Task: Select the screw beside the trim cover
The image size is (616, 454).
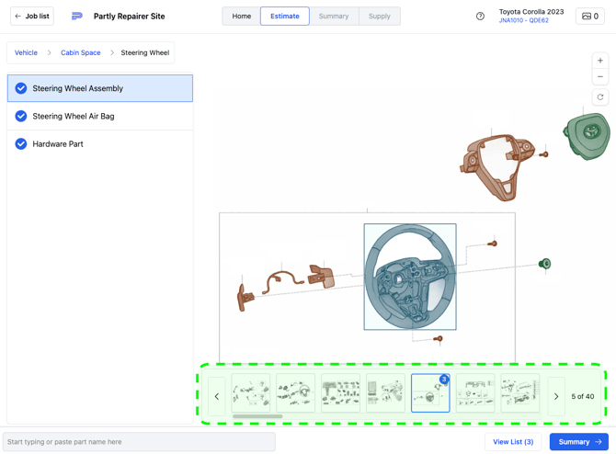Action: click(543, 154)
